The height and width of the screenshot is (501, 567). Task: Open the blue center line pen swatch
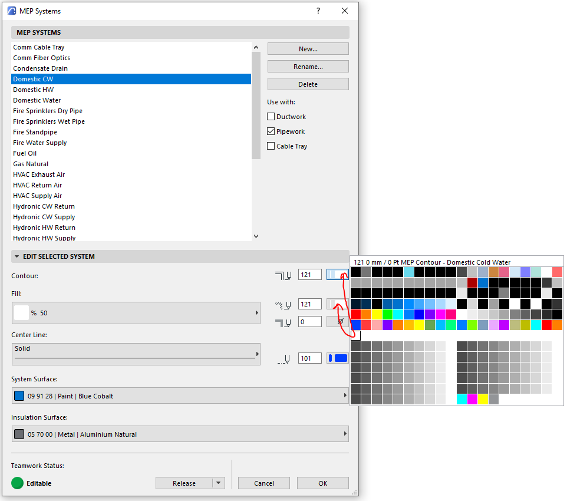pyautogui.click(x=338, y=358)
